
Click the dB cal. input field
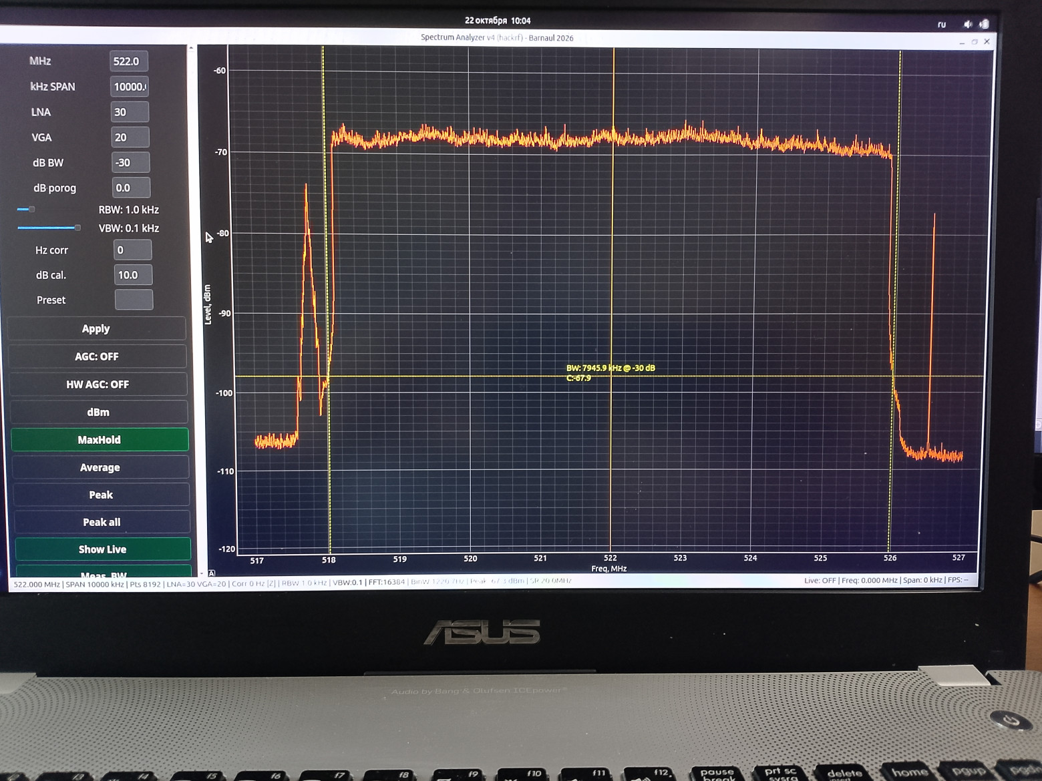(x=134, y=275)
